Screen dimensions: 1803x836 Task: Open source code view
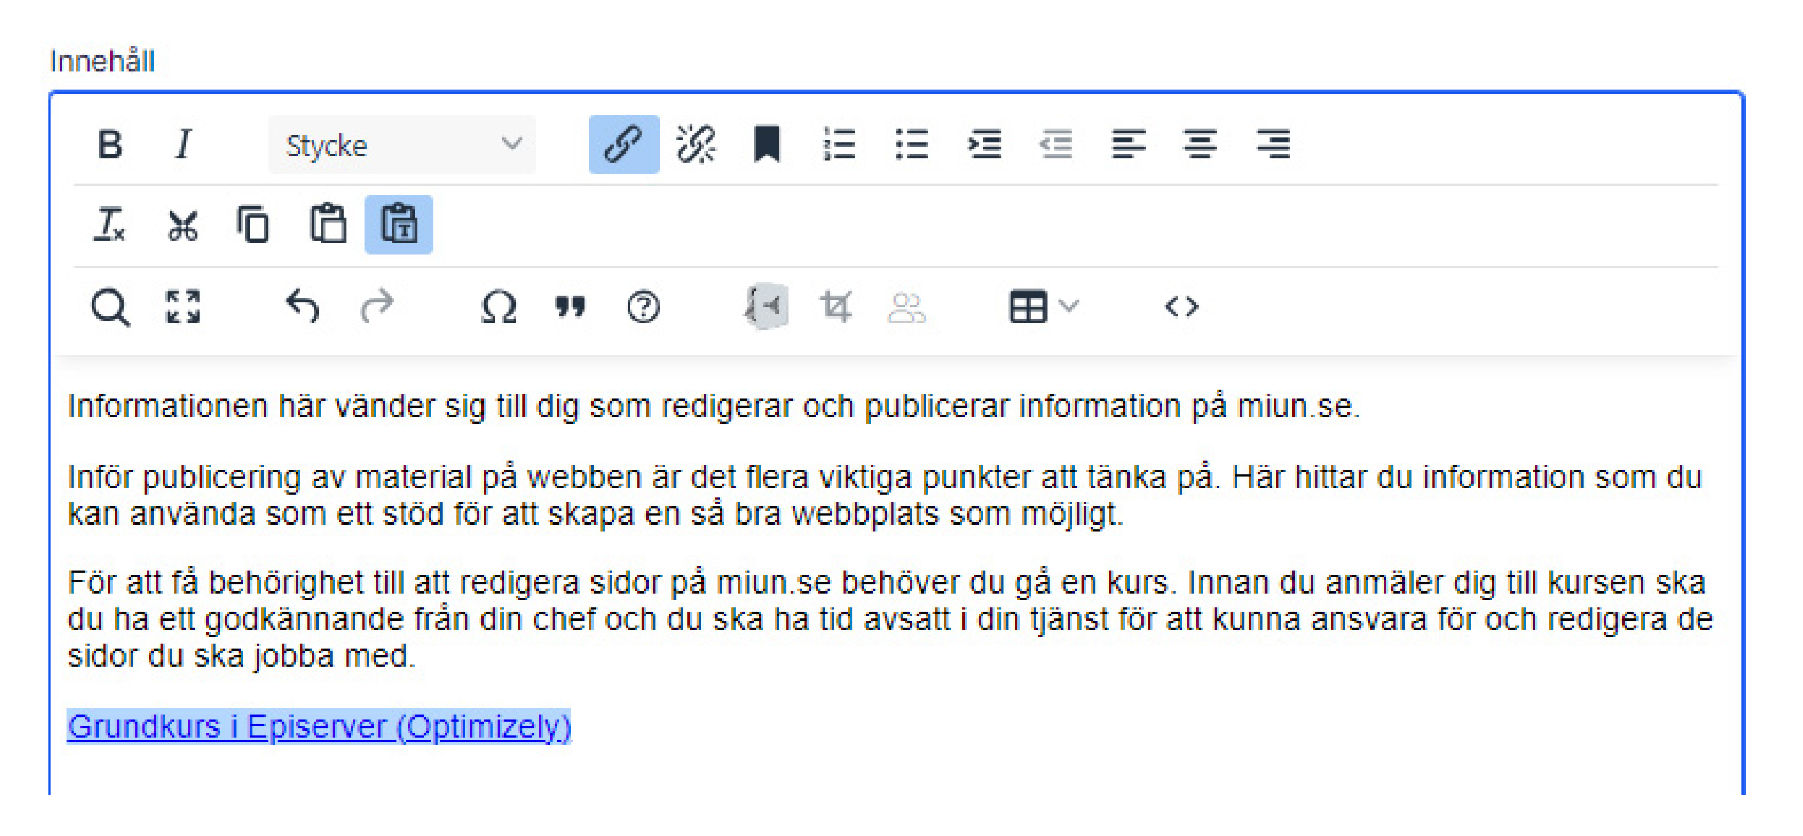[x=1182, y=307]
